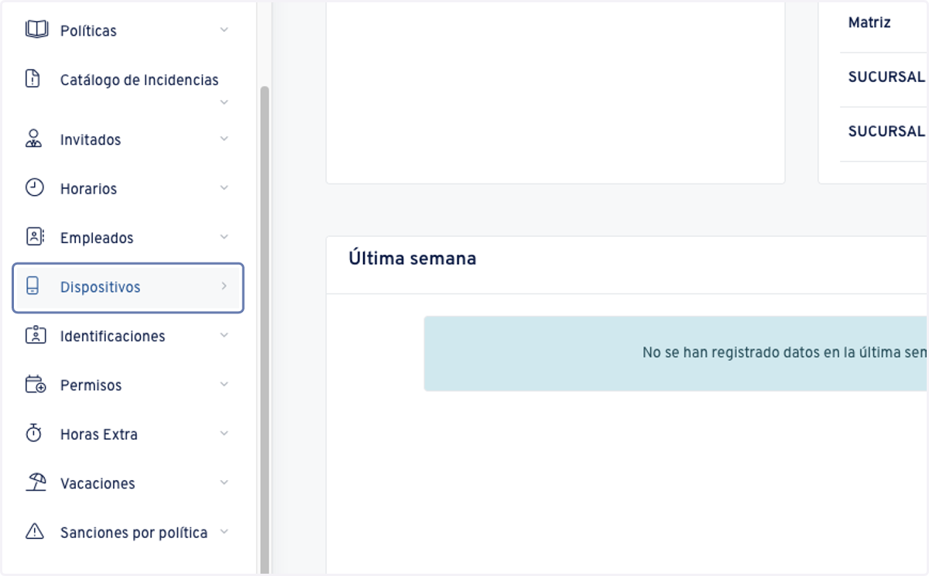Viewport: 929px width, 576px height.
Task: Select the second SUCURSAL row
Action: [x=884, y=134]
